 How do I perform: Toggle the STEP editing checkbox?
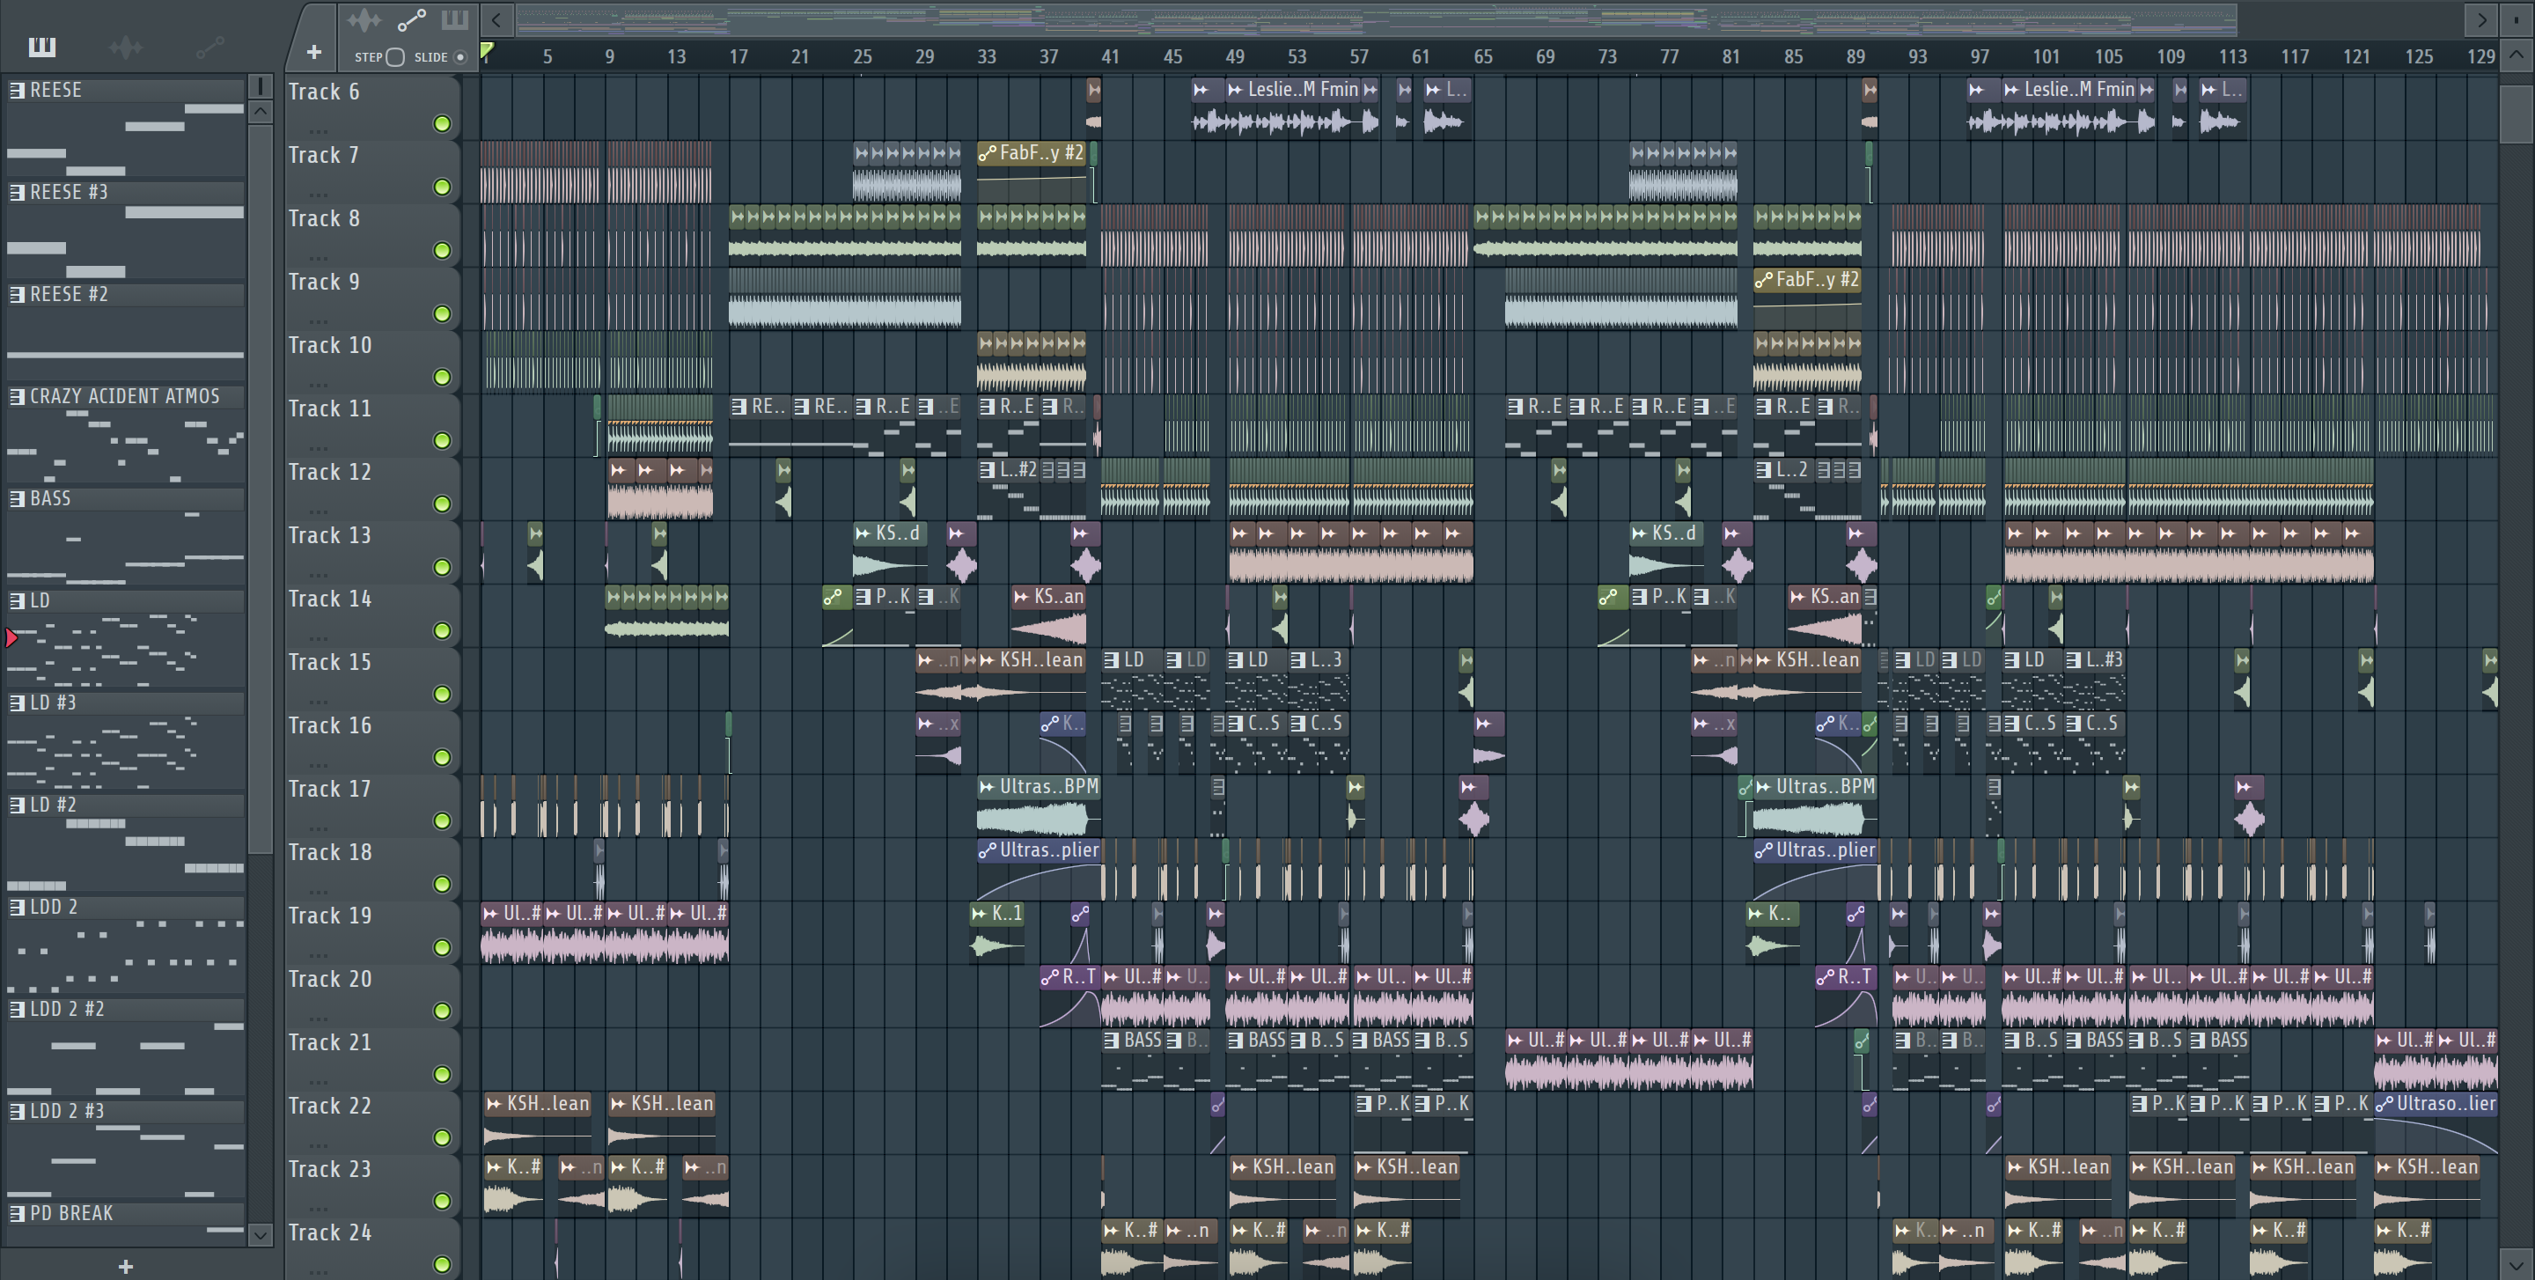coord(394,57)
